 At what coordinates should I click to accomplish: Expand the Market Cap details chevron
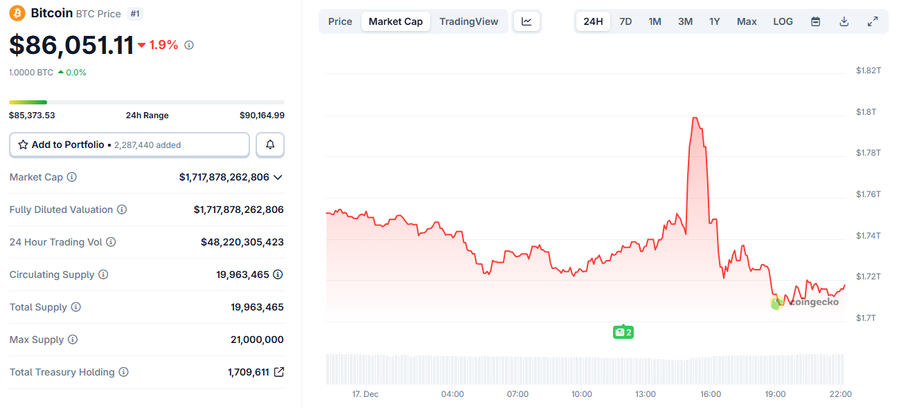(278, 177)
